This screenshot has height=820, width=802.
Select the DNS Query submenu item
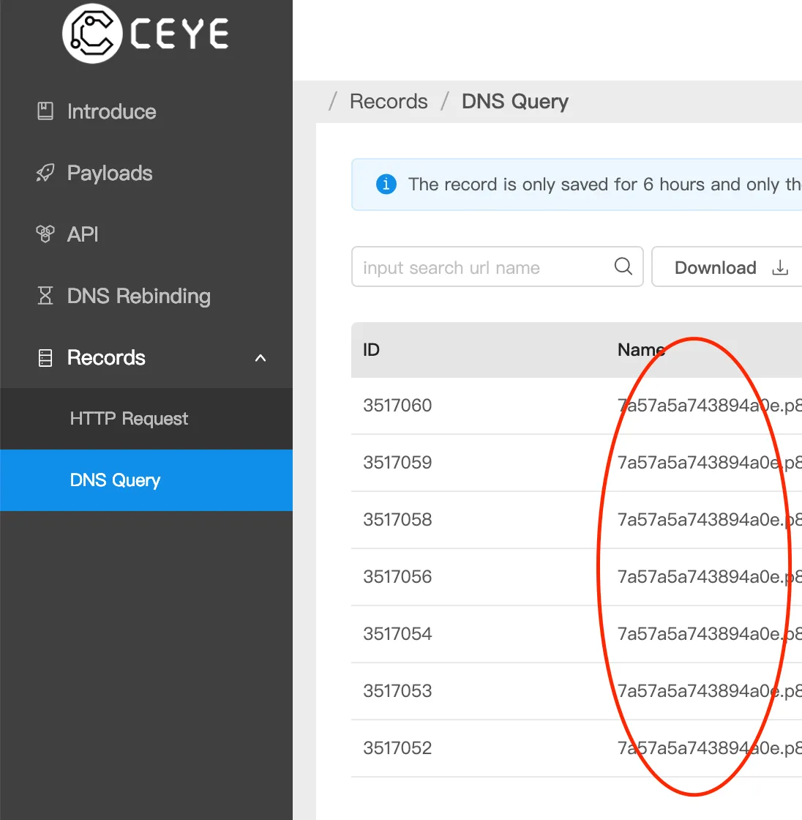pos(115,480)
